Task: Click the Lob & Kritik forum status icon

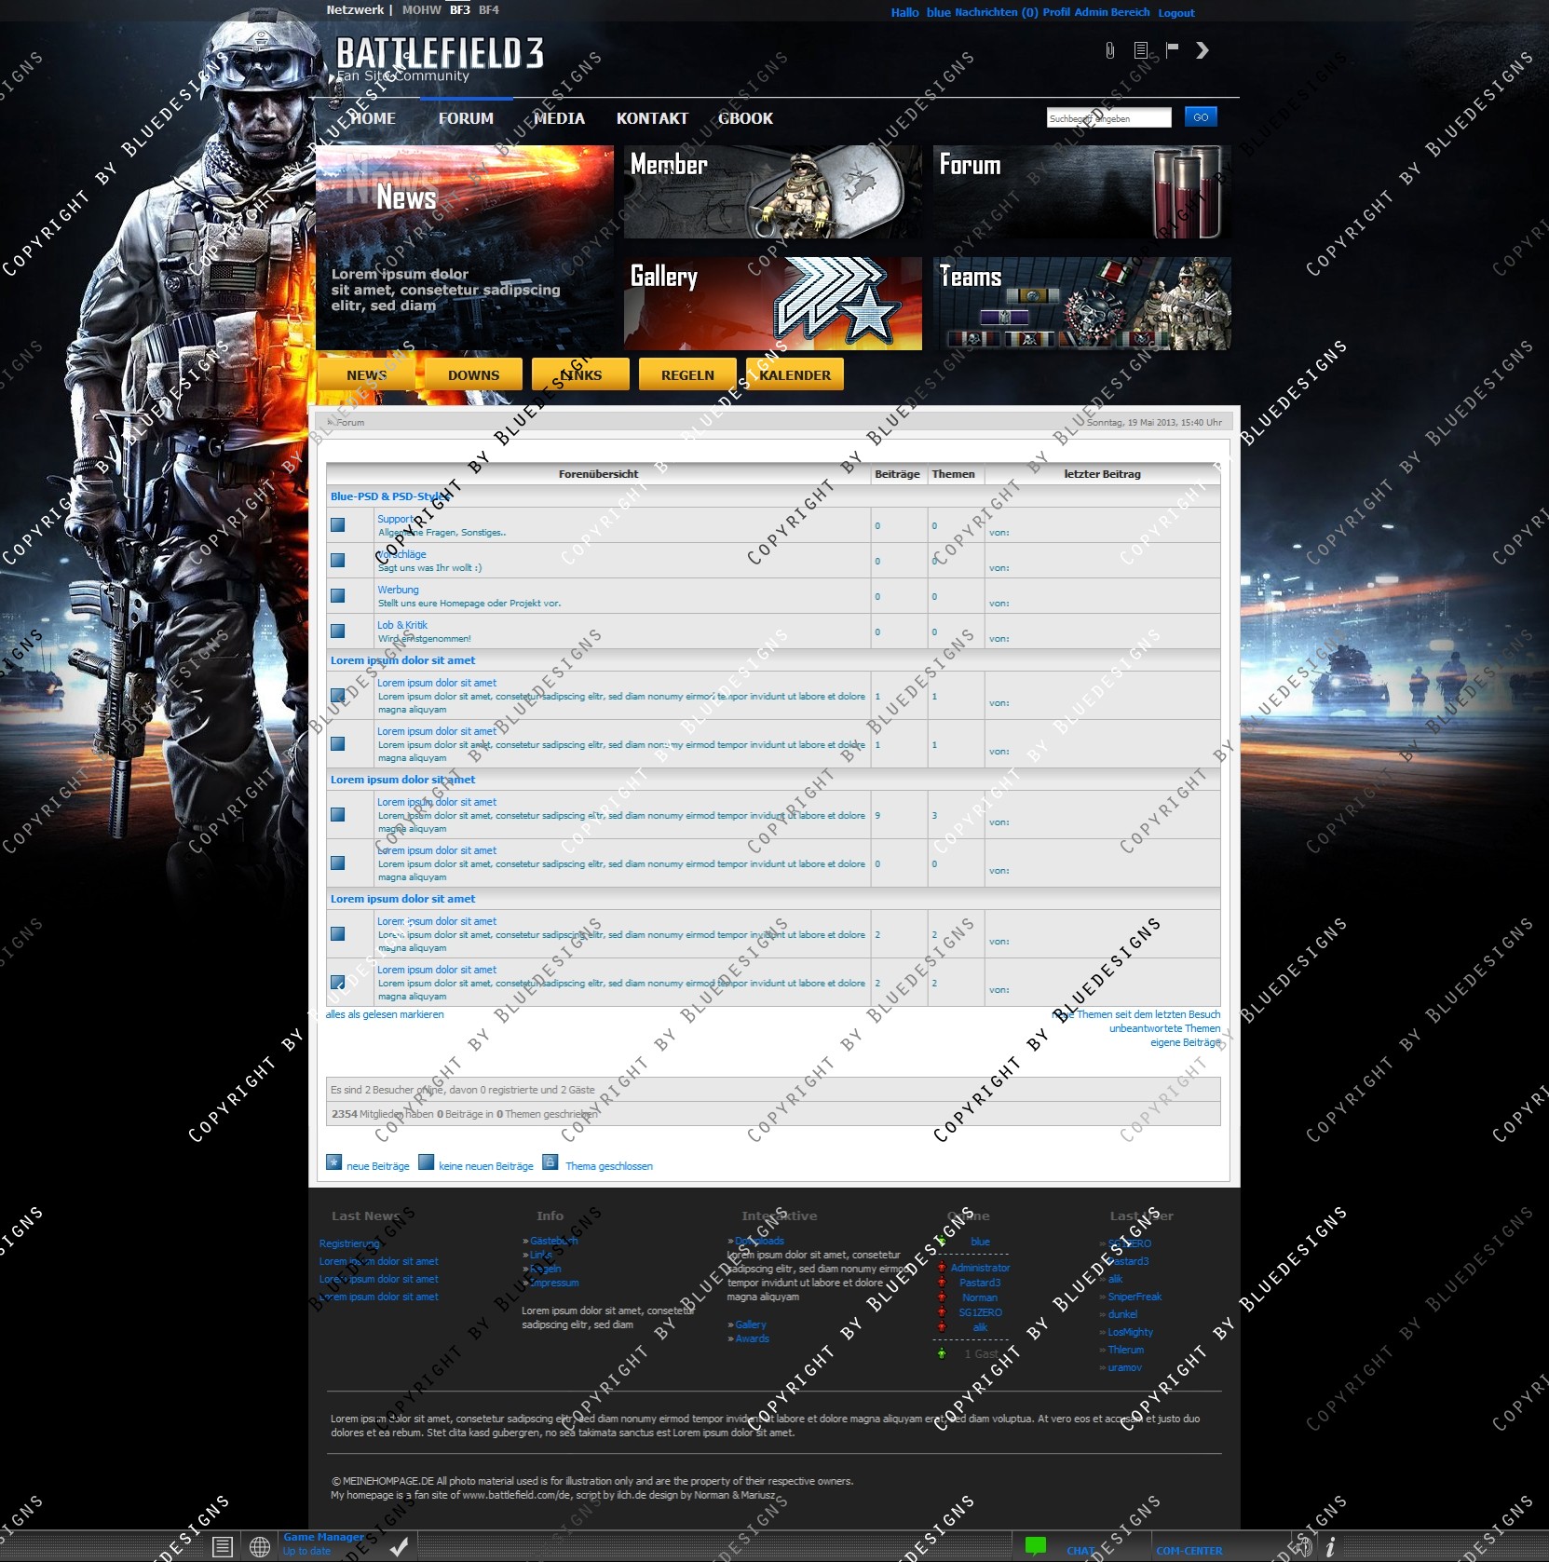Action: tap(337, 631)
